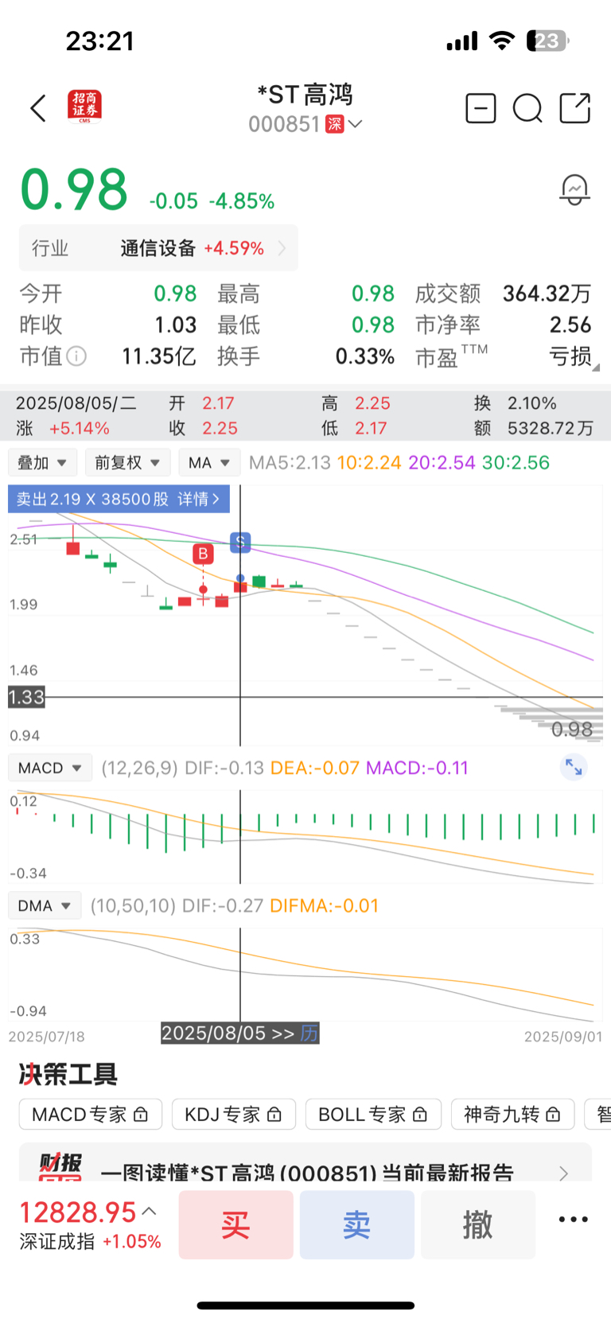Tap the 额 5328.72万 day turnover value
Image resolution: width=611 pixels, height=1323 pixels.
pos(551,428)
